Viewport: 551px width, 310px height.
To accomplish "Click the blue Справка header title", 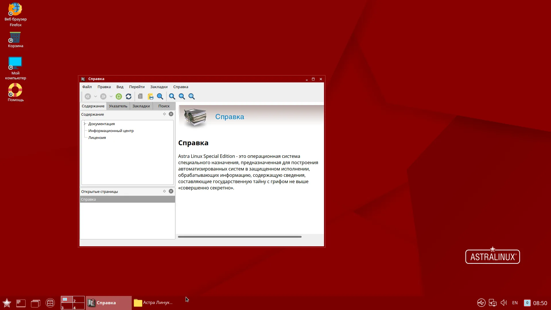I will pos(230,117).
